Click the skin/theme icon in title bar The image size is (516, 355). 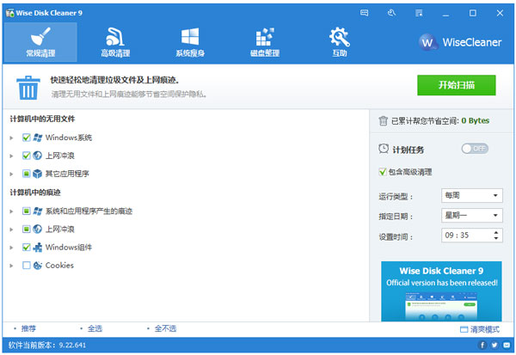tap(391, 13)
